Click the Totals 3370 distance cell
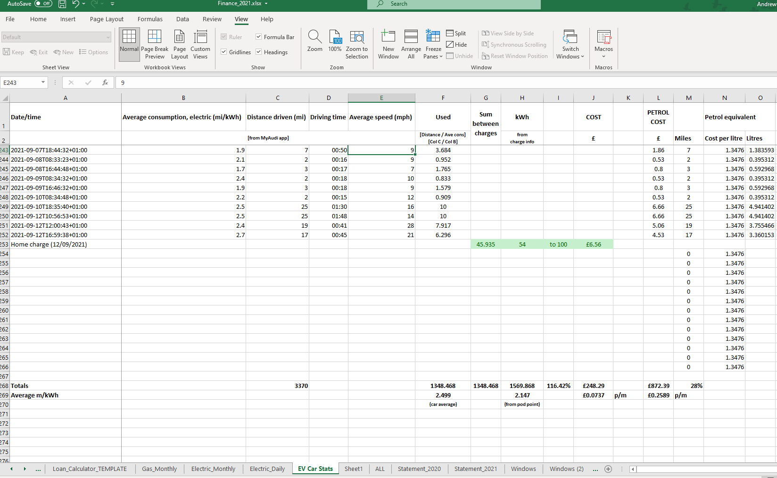The image size is (777, 478). (278, 386)
